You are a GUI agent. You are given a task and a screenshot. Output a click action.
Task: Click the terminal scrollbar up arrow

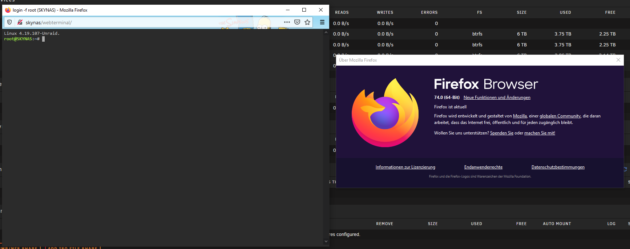click(x=326, y=32)
